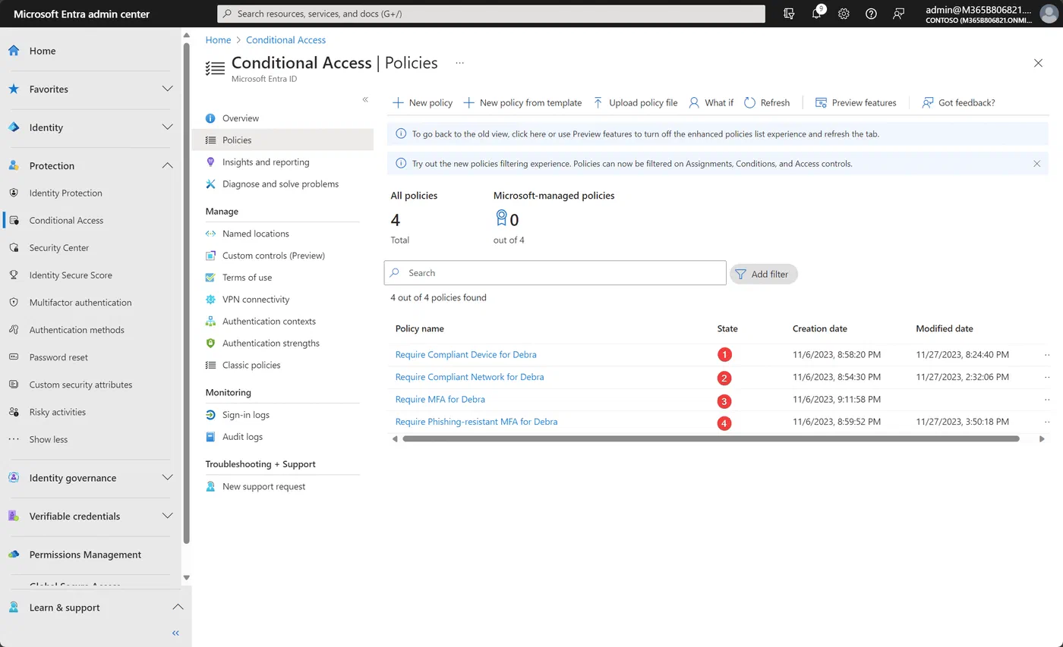Expand the Identity governance section
The height and width of the screenshot is (647, 1063).
[168, 478]
